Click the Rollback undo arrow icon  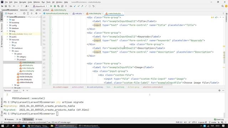[93, 6]
